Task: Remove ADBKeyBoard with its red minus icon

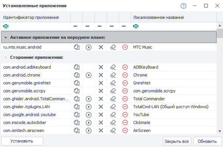Action: [125, 67]
